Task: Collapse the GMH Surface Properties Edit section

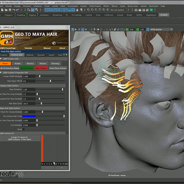Action: [1, 72]
